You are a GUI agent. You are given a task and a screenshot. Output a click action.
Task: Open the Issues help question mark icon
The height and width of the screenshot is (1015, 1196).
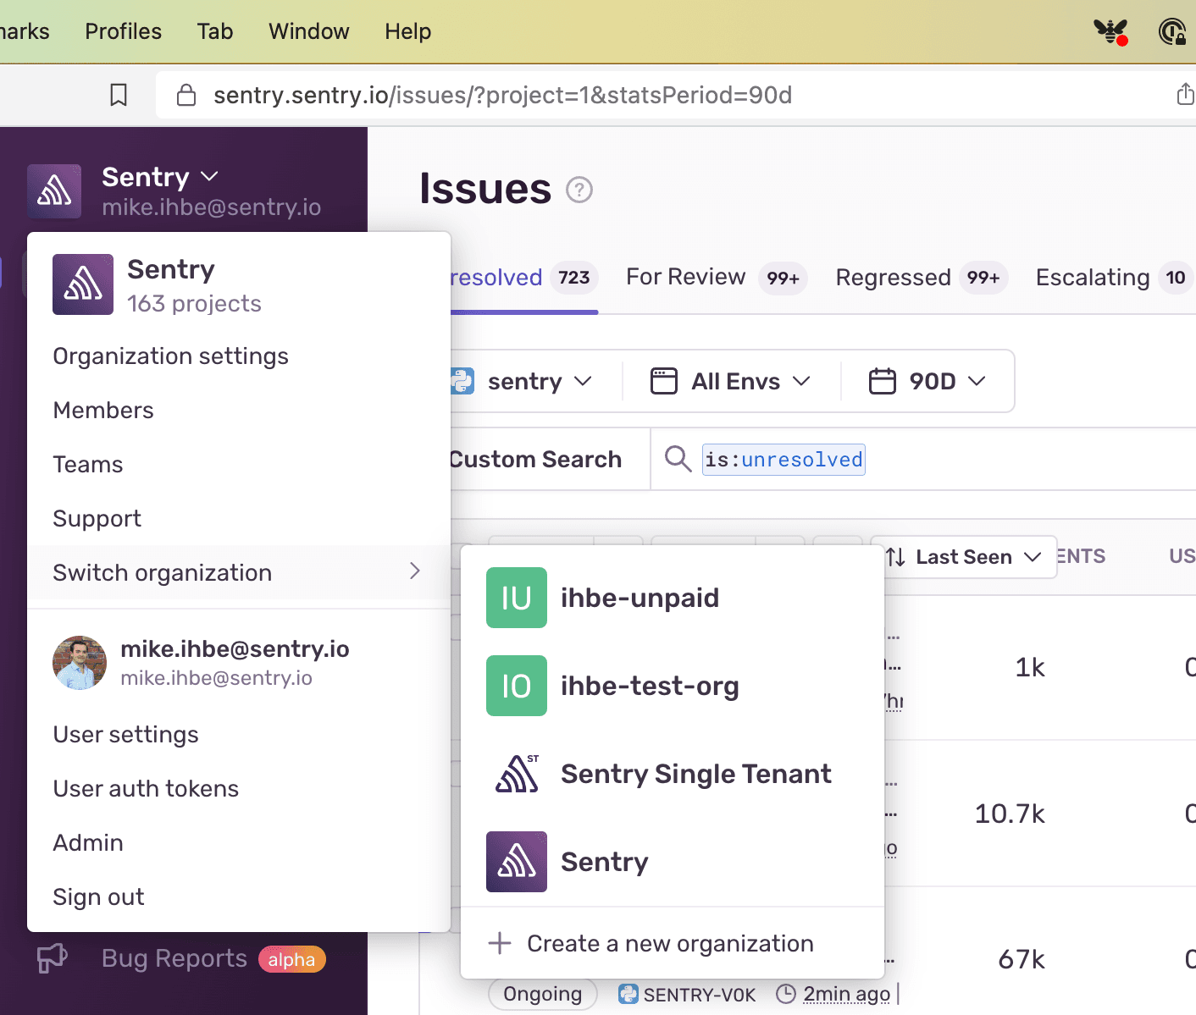[579, 190]
